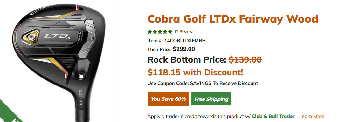The height and width of the screenshot is (122, 338).
Task: Open the Club & Ball Trader link
Action: [x=273, y=116]
